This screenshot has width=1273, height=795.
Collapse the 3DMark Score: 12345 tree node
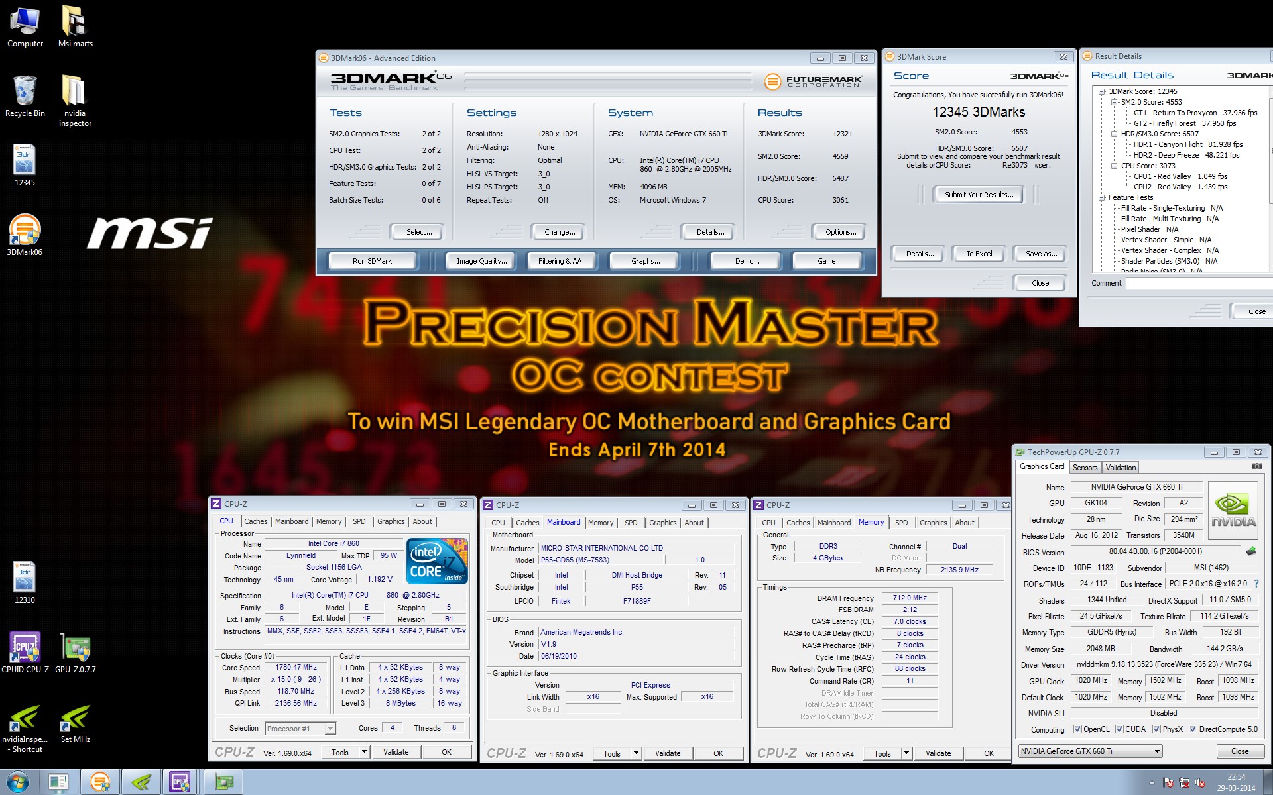pyautogui.click(x=1101, y=91)
